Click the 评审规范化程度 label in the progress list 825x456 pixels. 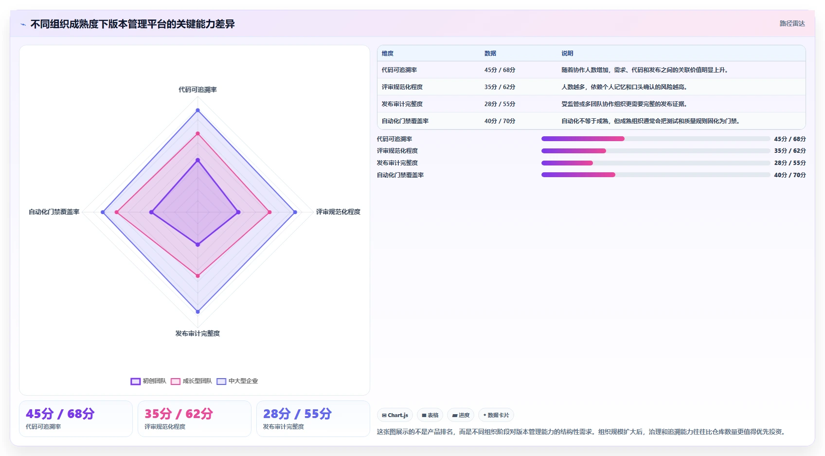[x=397, y=151]
